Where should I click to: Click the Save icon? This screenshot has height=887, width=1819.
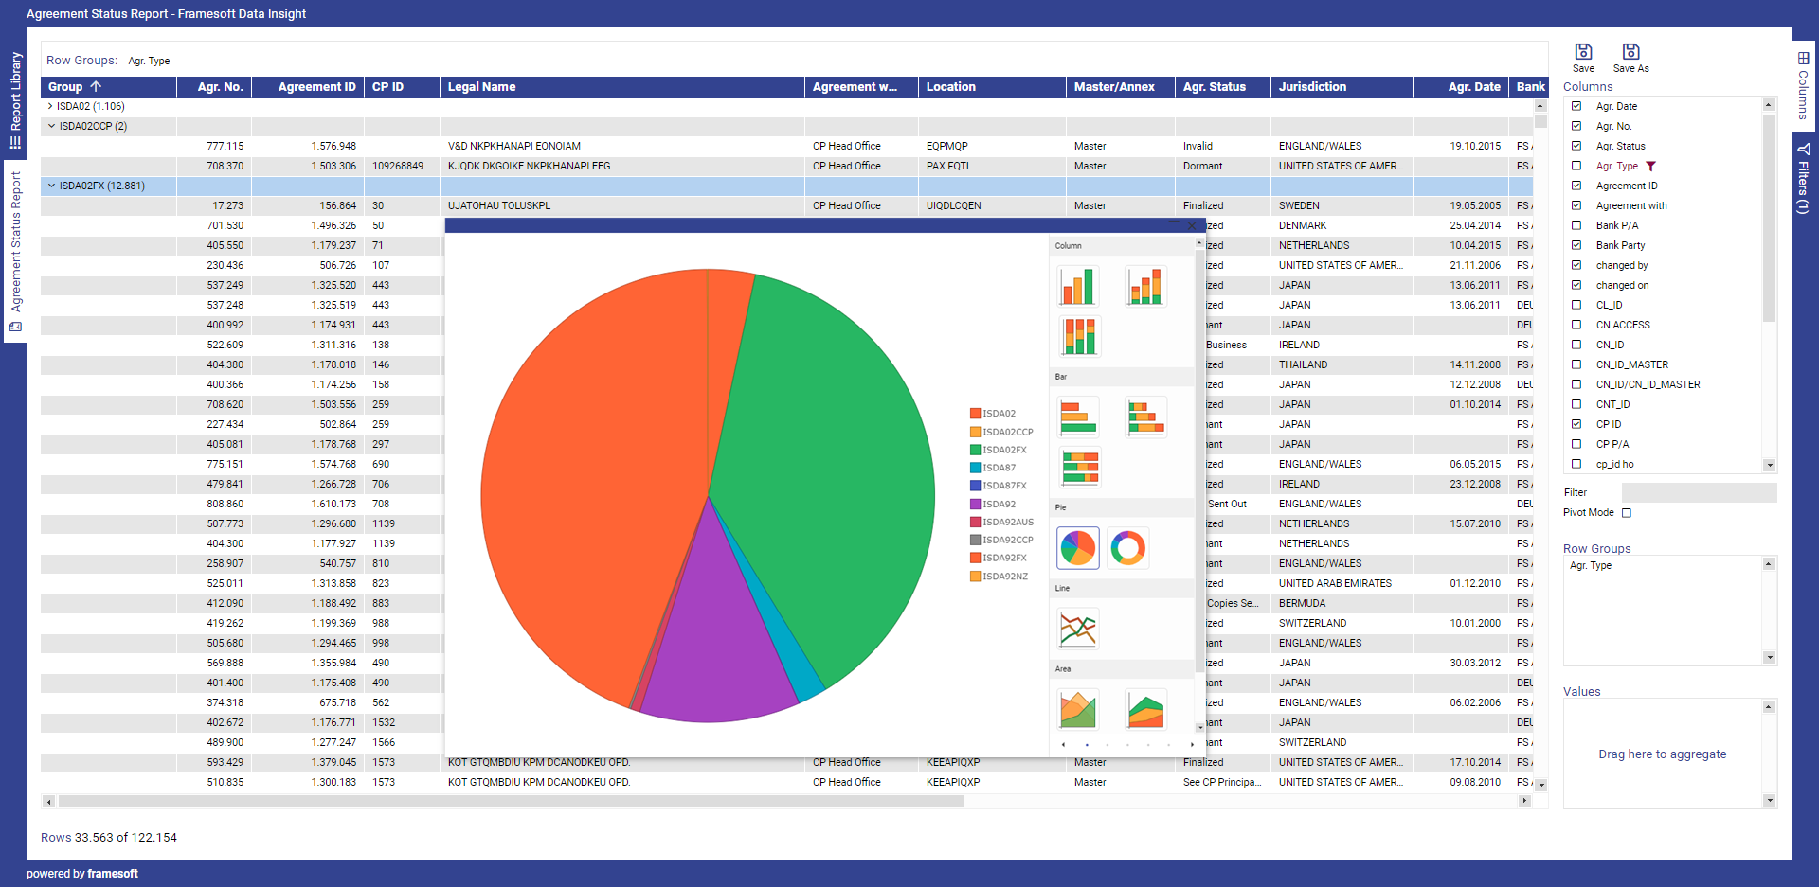coord(1583,52)
